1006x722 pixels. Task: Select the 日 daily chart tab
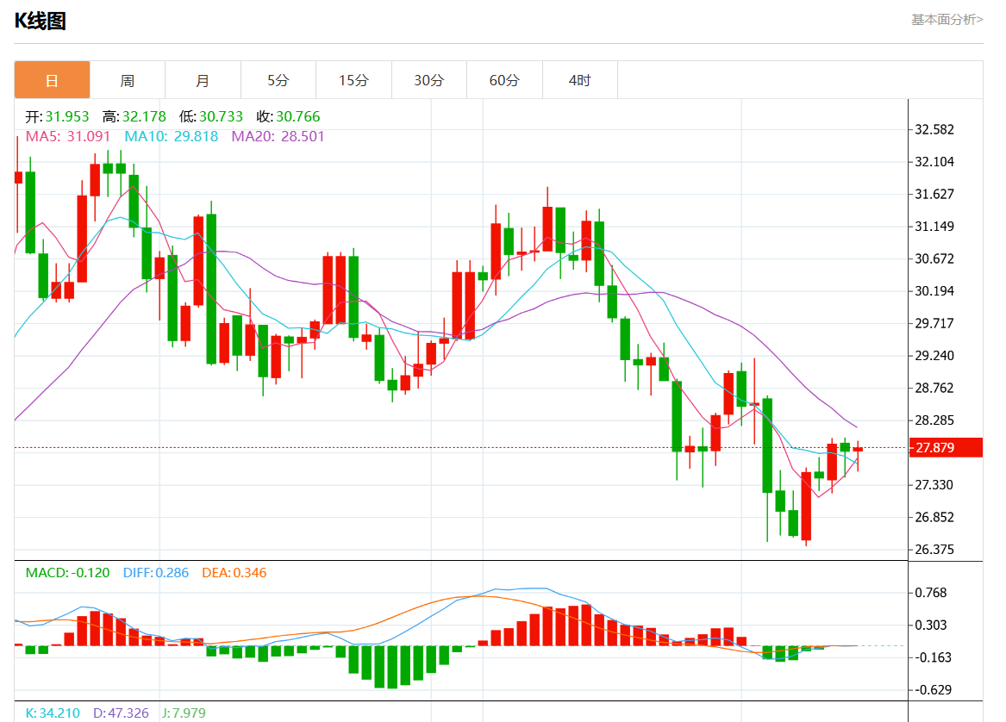(52, 81)
